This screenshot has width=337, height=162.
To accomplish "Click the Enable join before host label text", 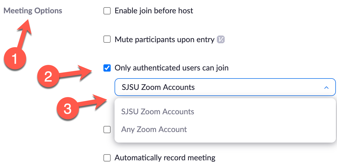I will [154, 11].
